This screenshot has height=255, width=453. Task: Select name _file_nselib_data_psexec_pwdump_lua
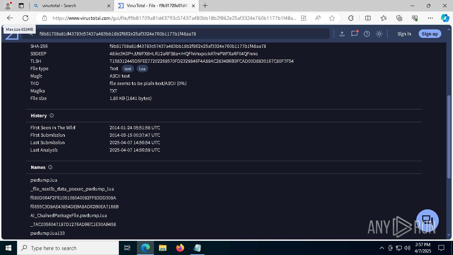(x=72, y=189)
